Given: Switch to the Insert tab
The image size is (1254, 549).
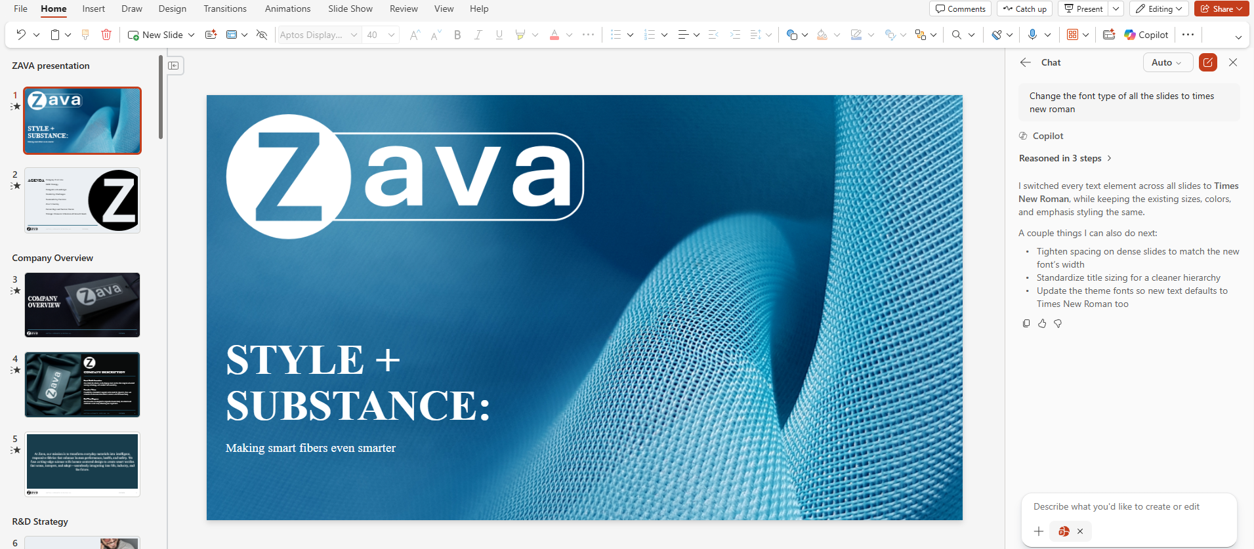Looking at the screenshot, I should tap(94, 9).
